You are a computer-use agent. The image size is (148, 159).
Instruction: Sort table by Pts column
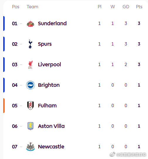[139, 7]
